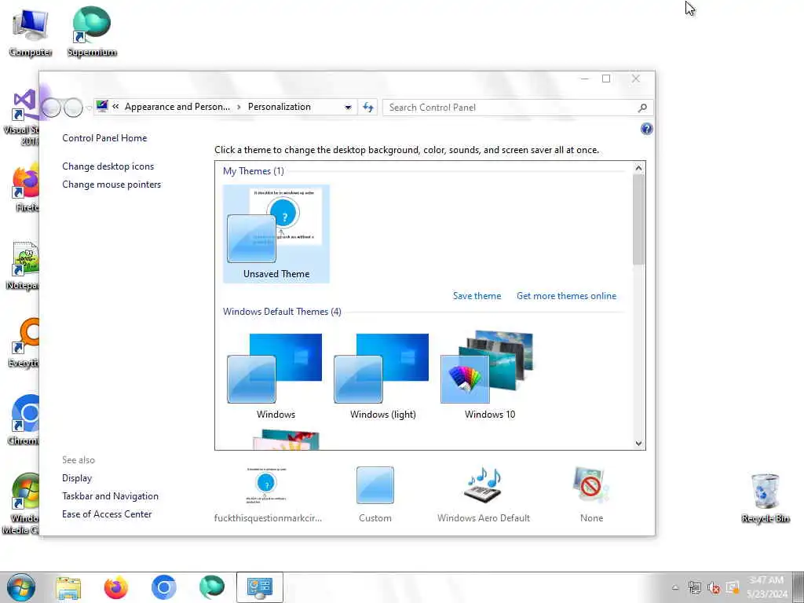Click Get more themes online link
804x603 pixels.
pos(567,296)
